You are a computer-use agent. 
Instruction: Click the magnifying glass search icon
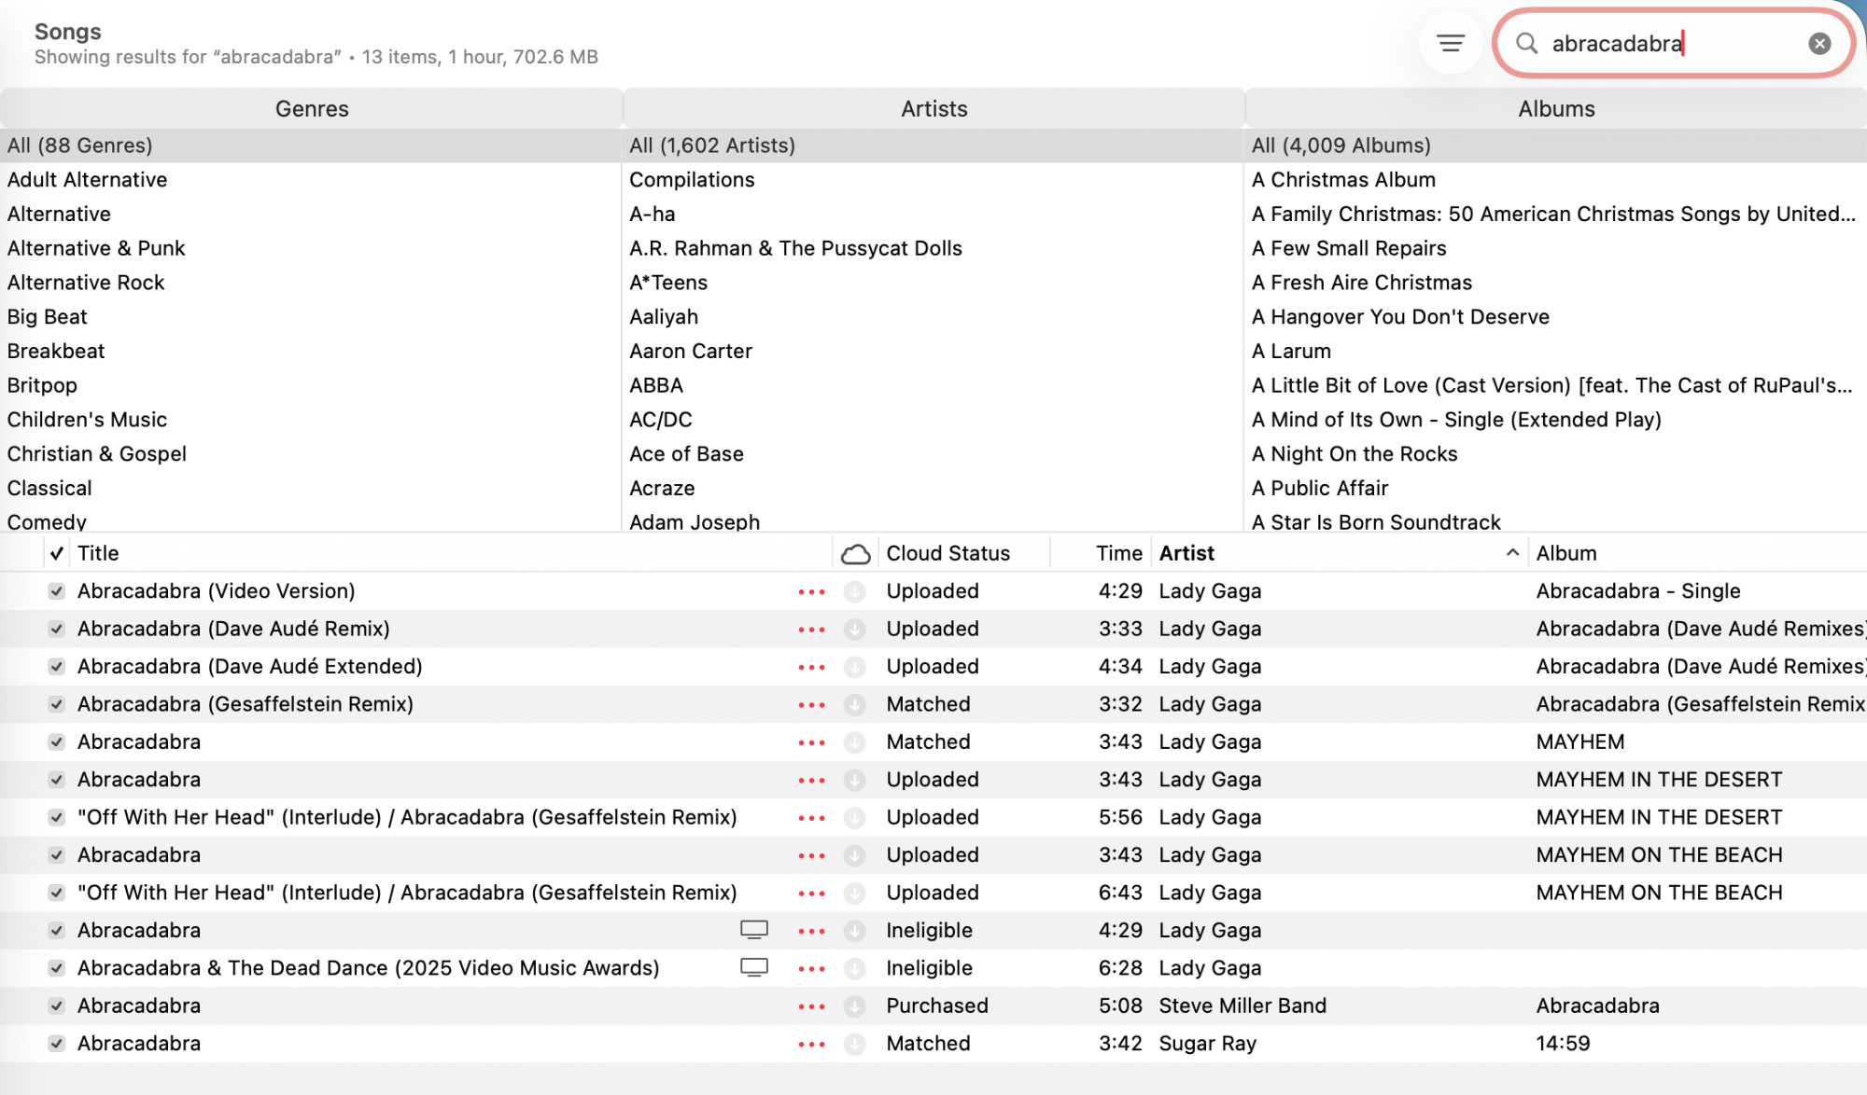(1526, 43)
